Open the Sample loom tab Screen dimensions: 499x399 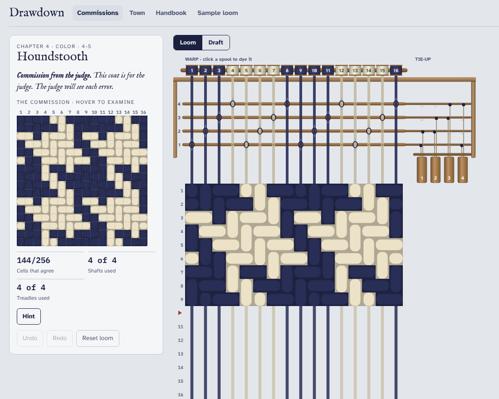[218, 13]
